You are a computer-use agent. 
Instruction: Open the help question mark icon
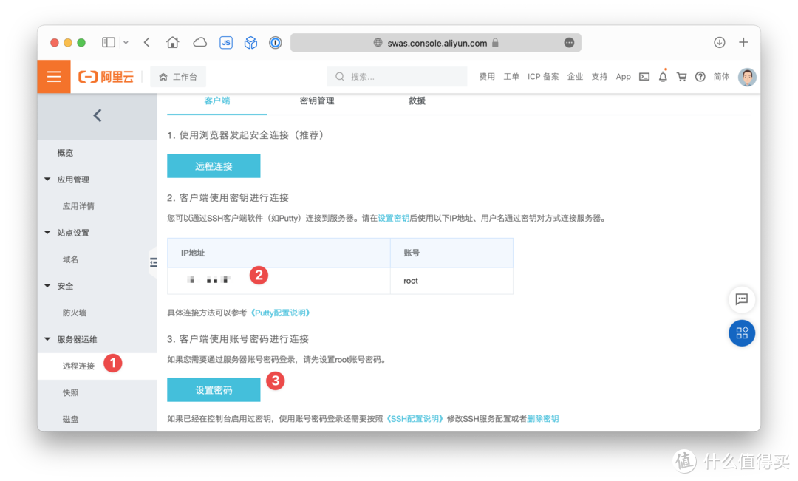700,77
